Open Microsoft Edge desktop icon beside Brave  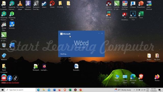point(133,79)
